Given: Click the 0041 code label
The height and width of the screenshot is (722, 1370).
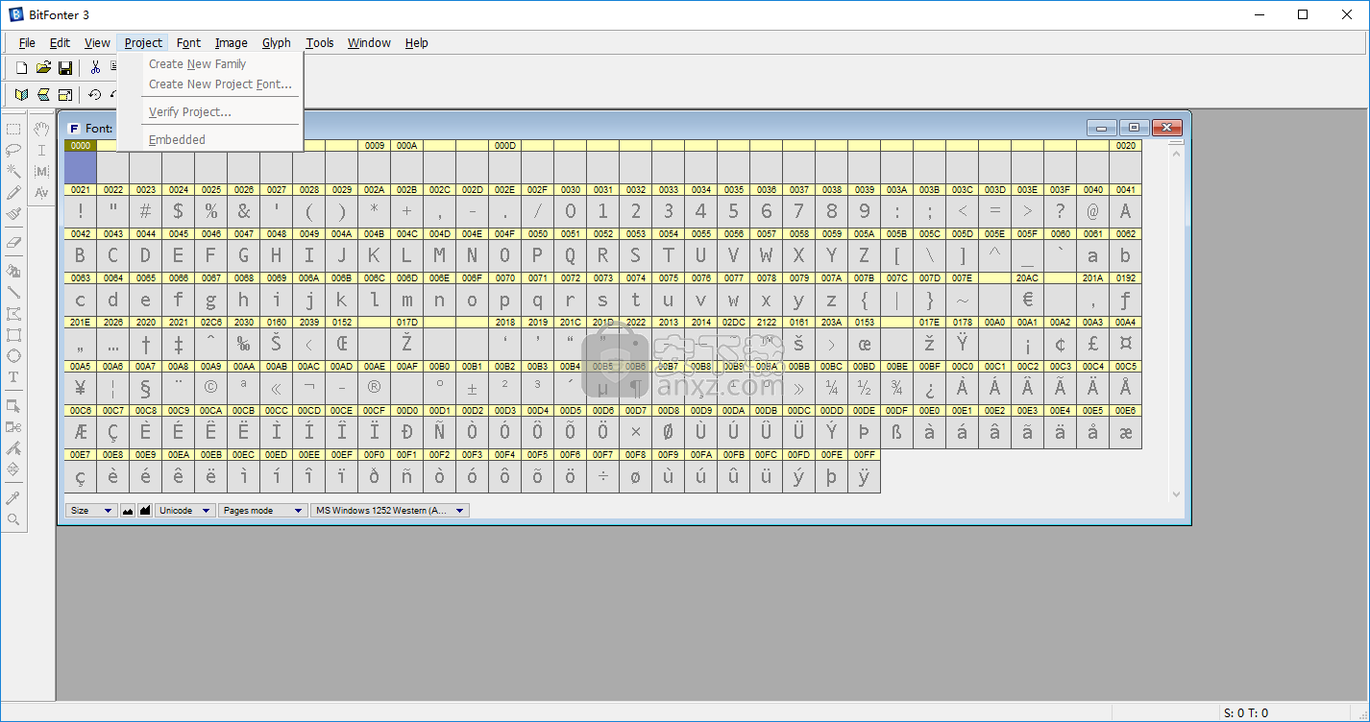Looking at the screenshot, I should 1125,190.
